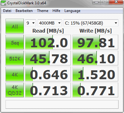Open the Bearbeiten menu
This screenshot has width=124, height=113.
click(x=24, y=11)
